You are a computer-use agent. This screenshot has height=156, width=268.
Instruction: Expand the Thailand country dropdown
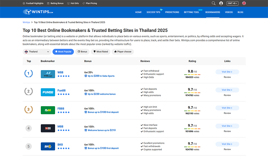[37, 52]
